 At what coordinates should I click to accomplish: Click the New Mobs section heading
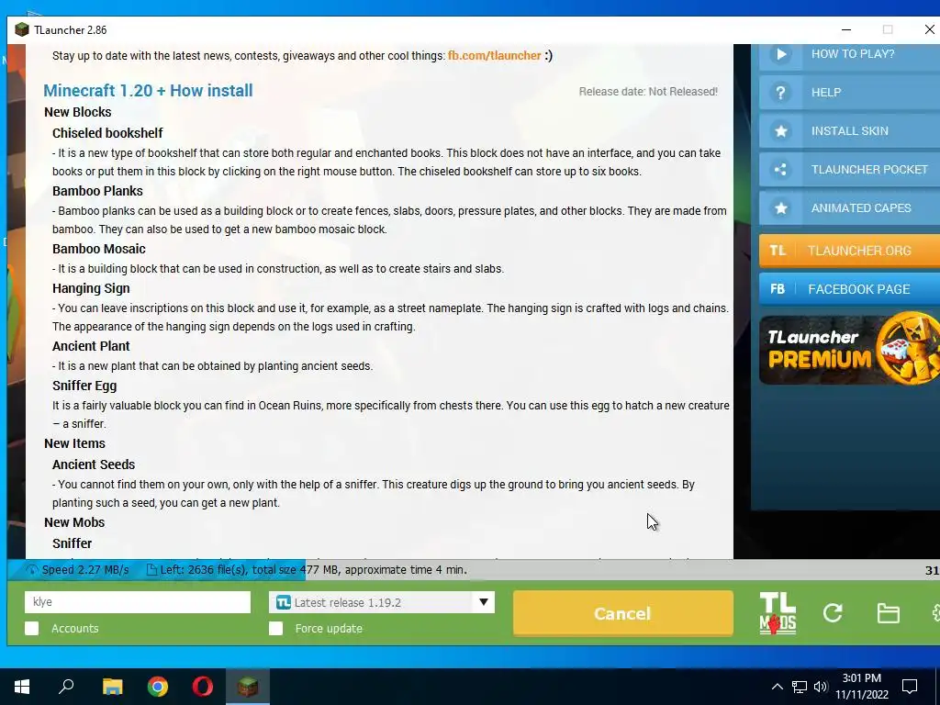point(74,522)
